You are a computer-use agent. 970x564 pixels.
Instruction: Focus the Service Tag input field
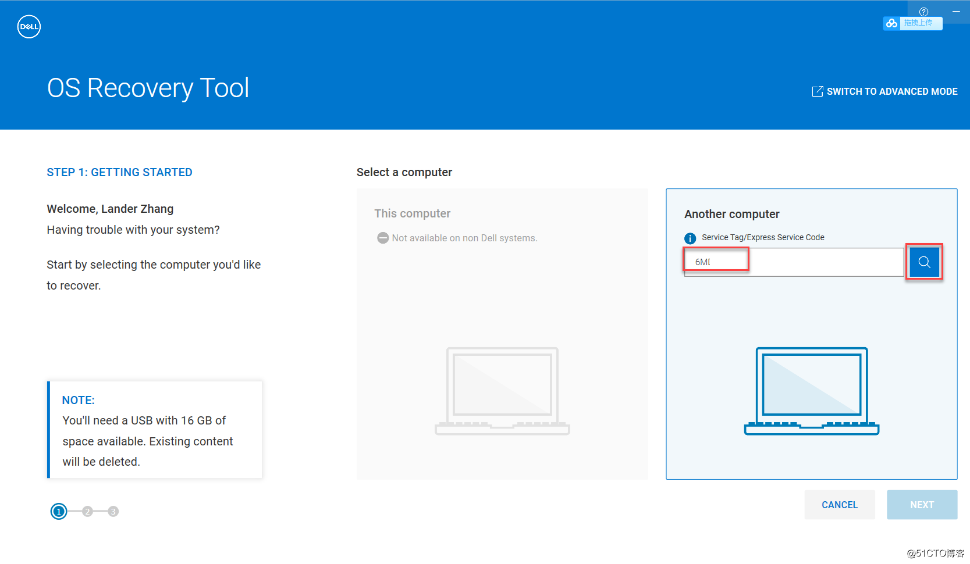click(x=794, y=262)
